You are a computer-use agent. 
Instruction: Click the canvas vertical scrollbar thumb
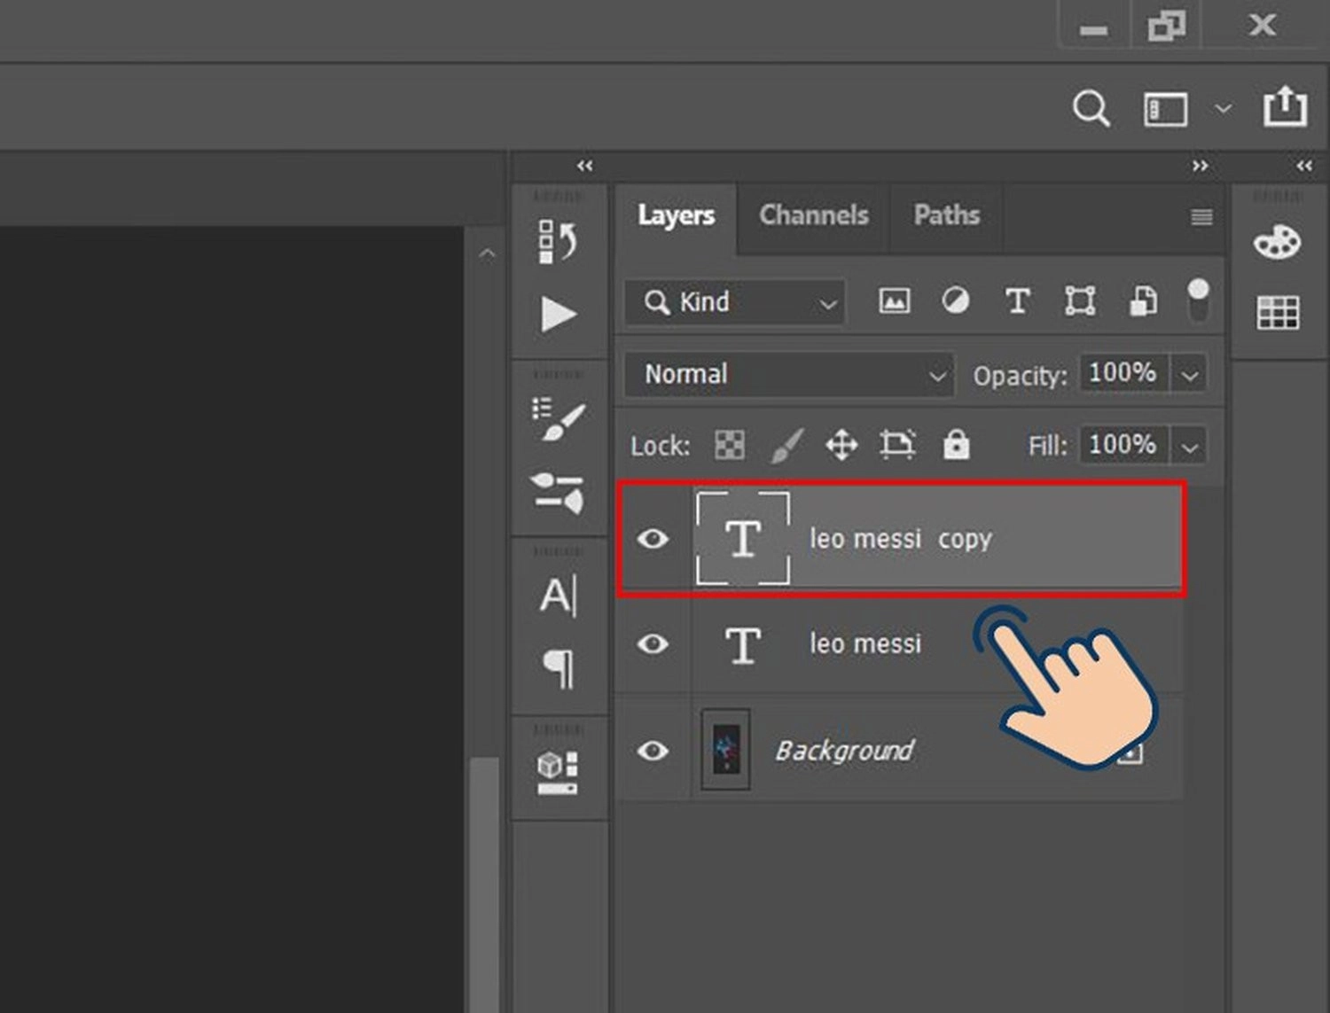tap(486, 884)
